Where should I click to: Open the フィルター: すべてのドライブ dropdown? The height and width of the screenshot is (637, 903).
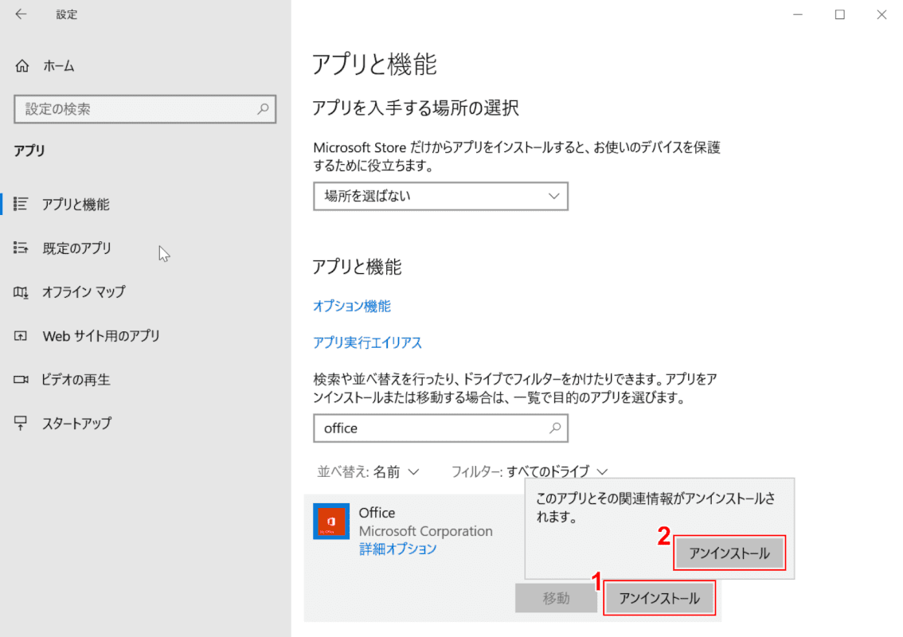[530, 471]
